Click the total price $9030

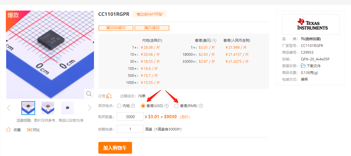170,116
